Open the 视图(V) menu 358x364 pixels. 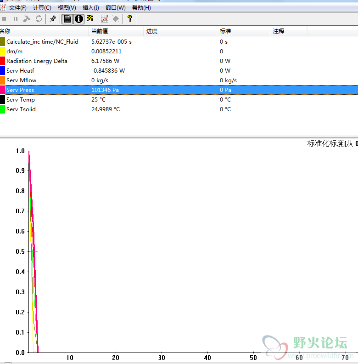click(x=67, y=8)
